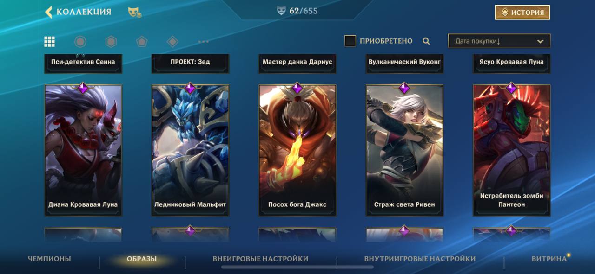Viewport: 595px width, 274px height.
Task: Open the Внеигровые настройки tab
Action: (260, 259)
